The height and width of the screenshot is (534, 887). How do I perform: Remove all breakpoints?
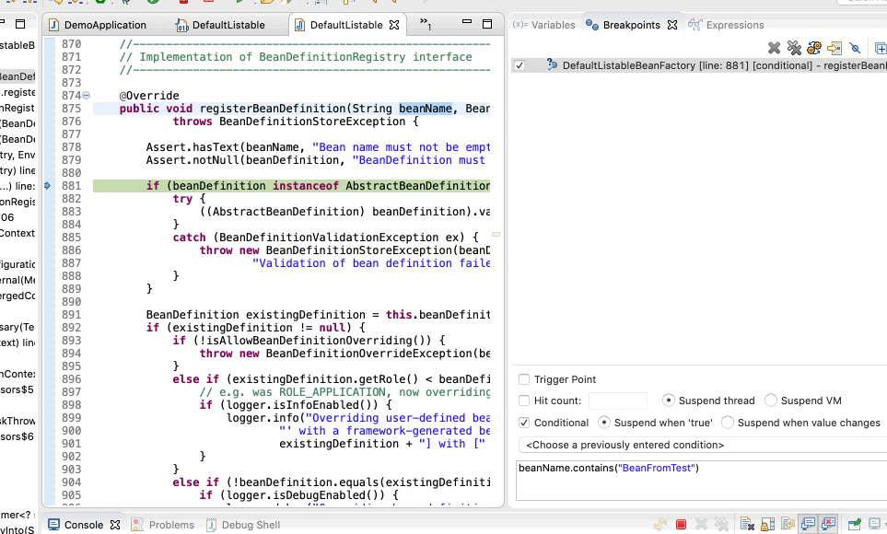[794, 48]
